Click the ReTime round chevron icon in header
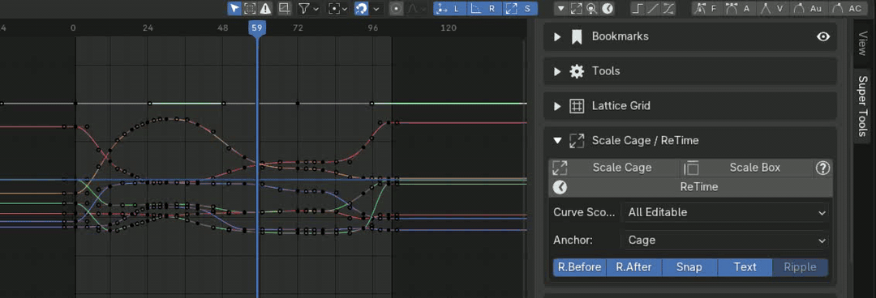Screen dimensions: 876x298 click(608, 8)
